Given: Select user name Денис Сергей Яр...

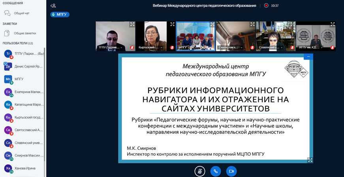Looking at the screenshot, I should pyautogui.click(x=28, y=66).
